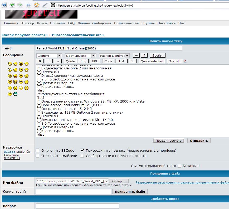
Task: Open Поиск in the navigation bar
Action: click(x=42, y=23)
